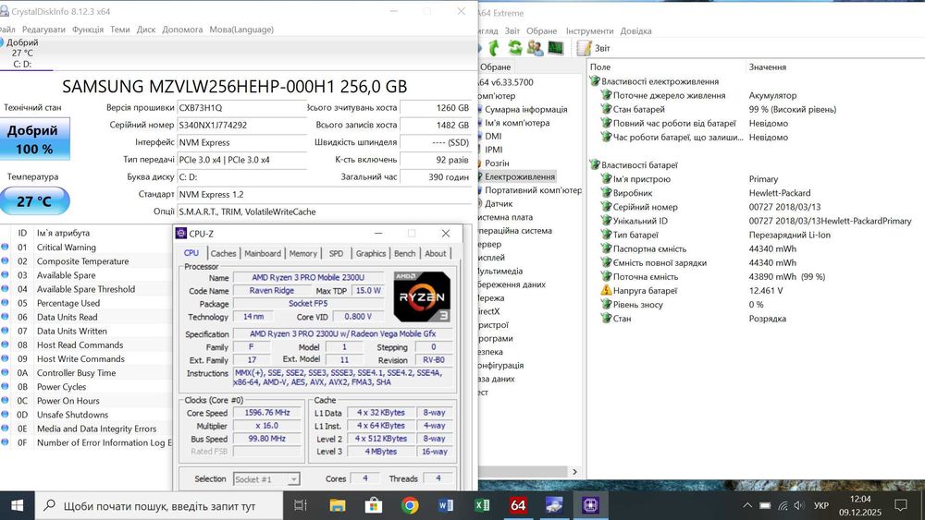Click the green monitor icon in AIDA64 toolbar
Image resolution: width=925 pixels, height=520 pixels.
coord(555,48)
